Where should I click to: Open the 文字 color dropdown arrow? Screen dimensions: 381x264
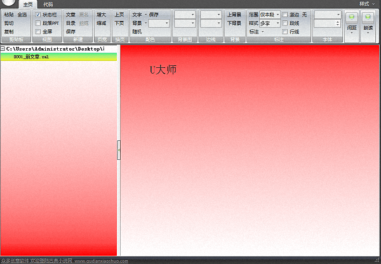pos(145,15)
